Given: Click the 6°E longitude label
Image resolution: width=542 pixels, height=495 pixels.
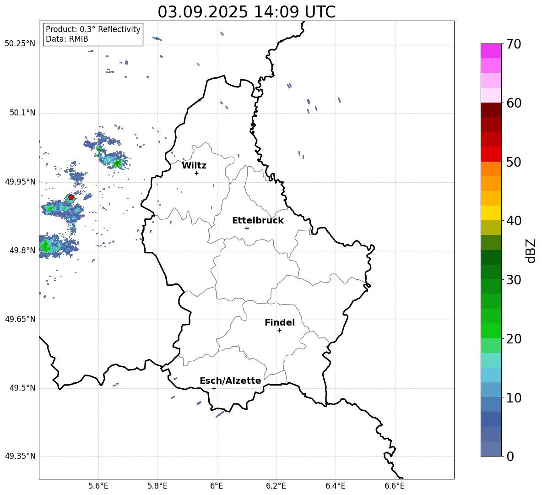Looking at the screenshot, I should point(217,486).
